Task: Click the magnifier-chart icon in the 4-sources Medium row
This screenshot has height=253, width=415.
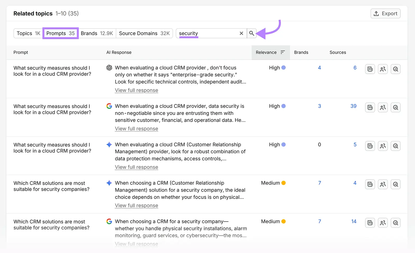Action: coord(396,184)
